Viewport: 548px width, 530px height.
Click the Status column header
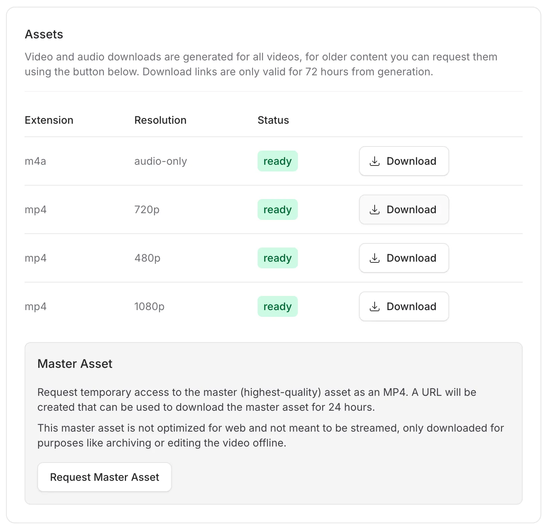click(x=273, y=120)
